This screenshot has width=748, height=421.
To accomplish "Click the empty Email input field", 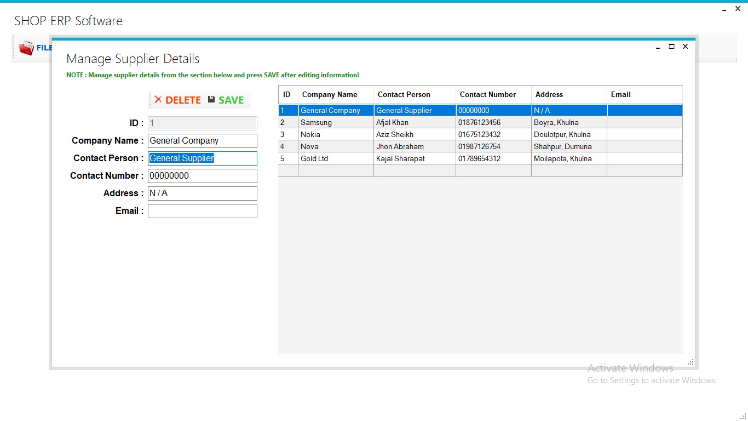I will pyautogui.click(x=202, y=211).
